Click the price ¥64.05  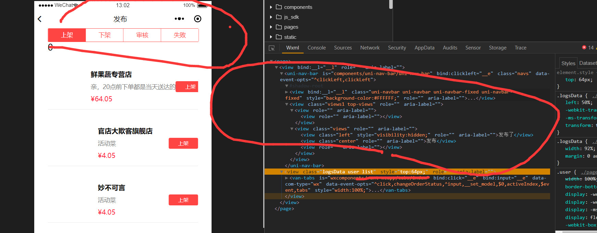(x=101, y=99)
